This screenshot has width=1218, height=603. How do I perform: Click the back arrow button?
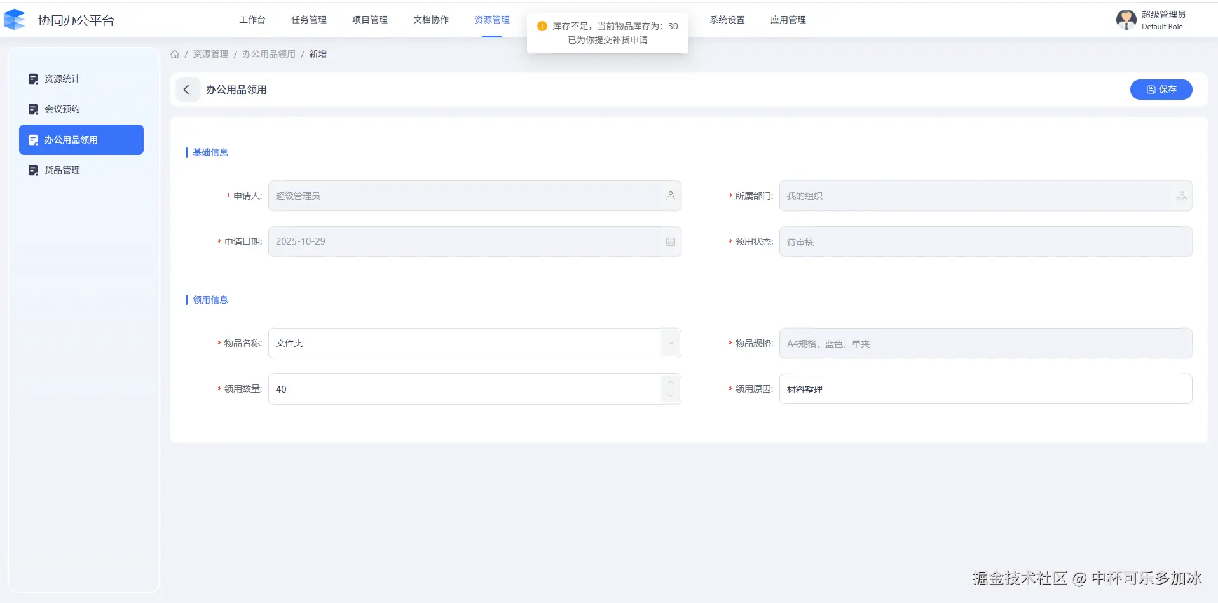click(x=186, y=90)
